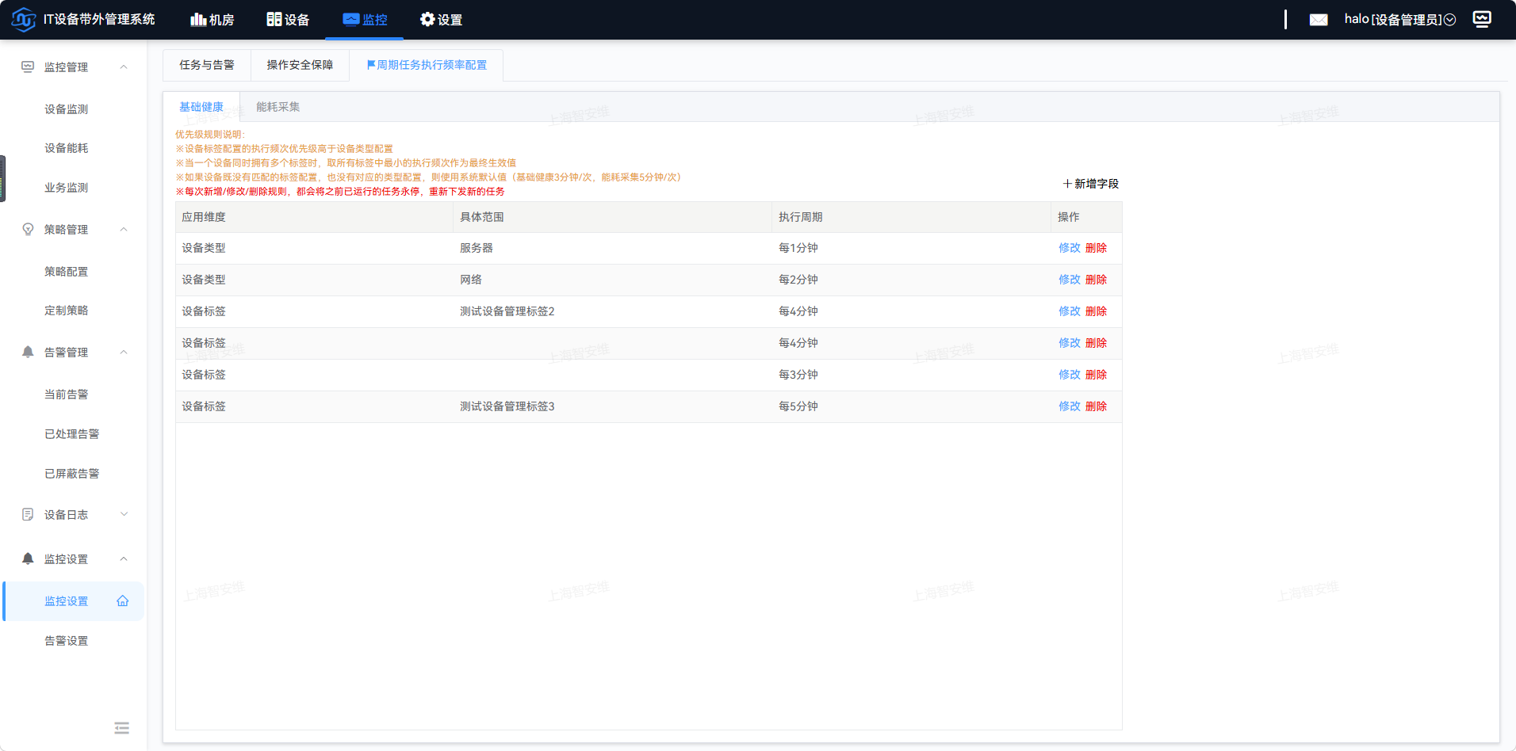Open the halo [设备管理员] user dropdown

click(x=1400, y=20)
